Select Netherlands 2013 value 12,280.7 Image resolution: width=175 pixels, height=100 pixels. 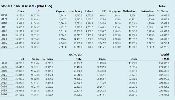133,35
